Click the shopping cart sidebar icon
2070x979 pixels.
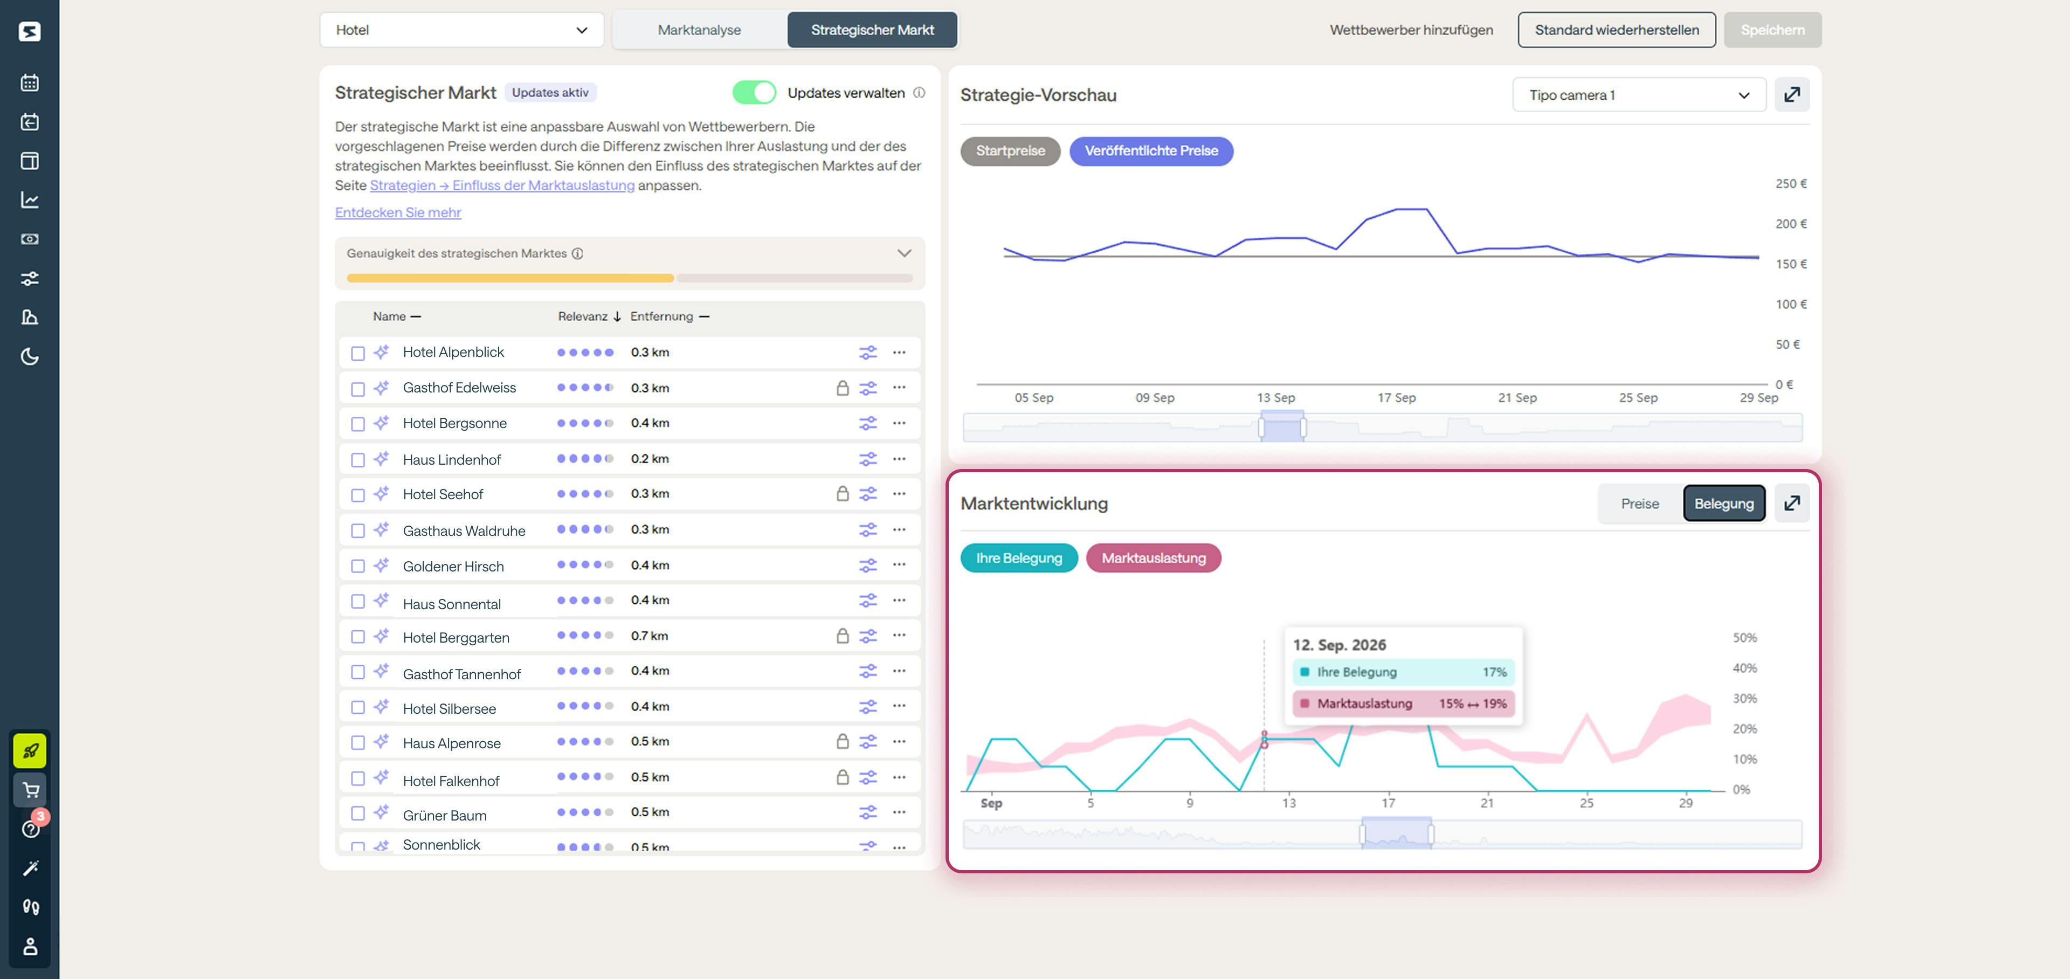pyautogui.click(x=31, y=790)
